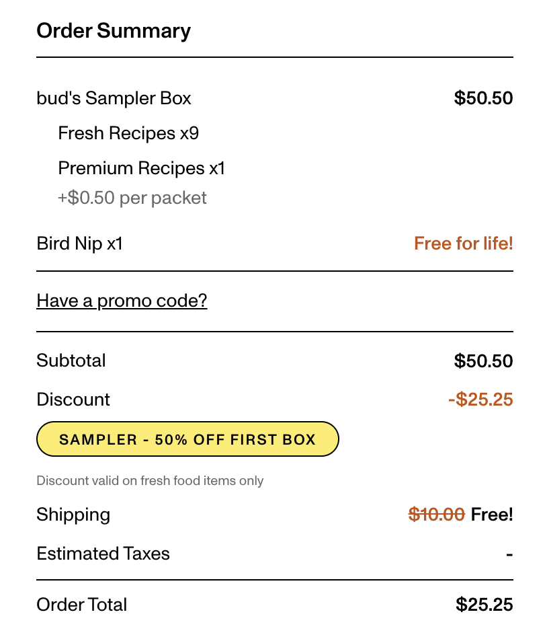
Task: Click the Subtotal label
Action: pos(71,361)
